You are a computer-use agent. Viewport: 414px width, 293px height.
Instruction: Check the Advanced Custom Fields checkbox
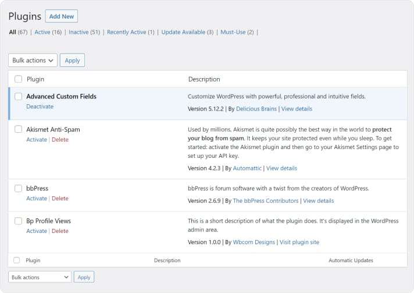(x=18, y=97)
